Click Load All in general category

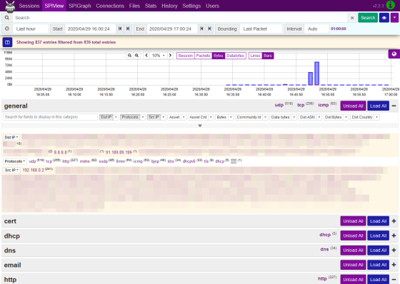tap(378, 106)
